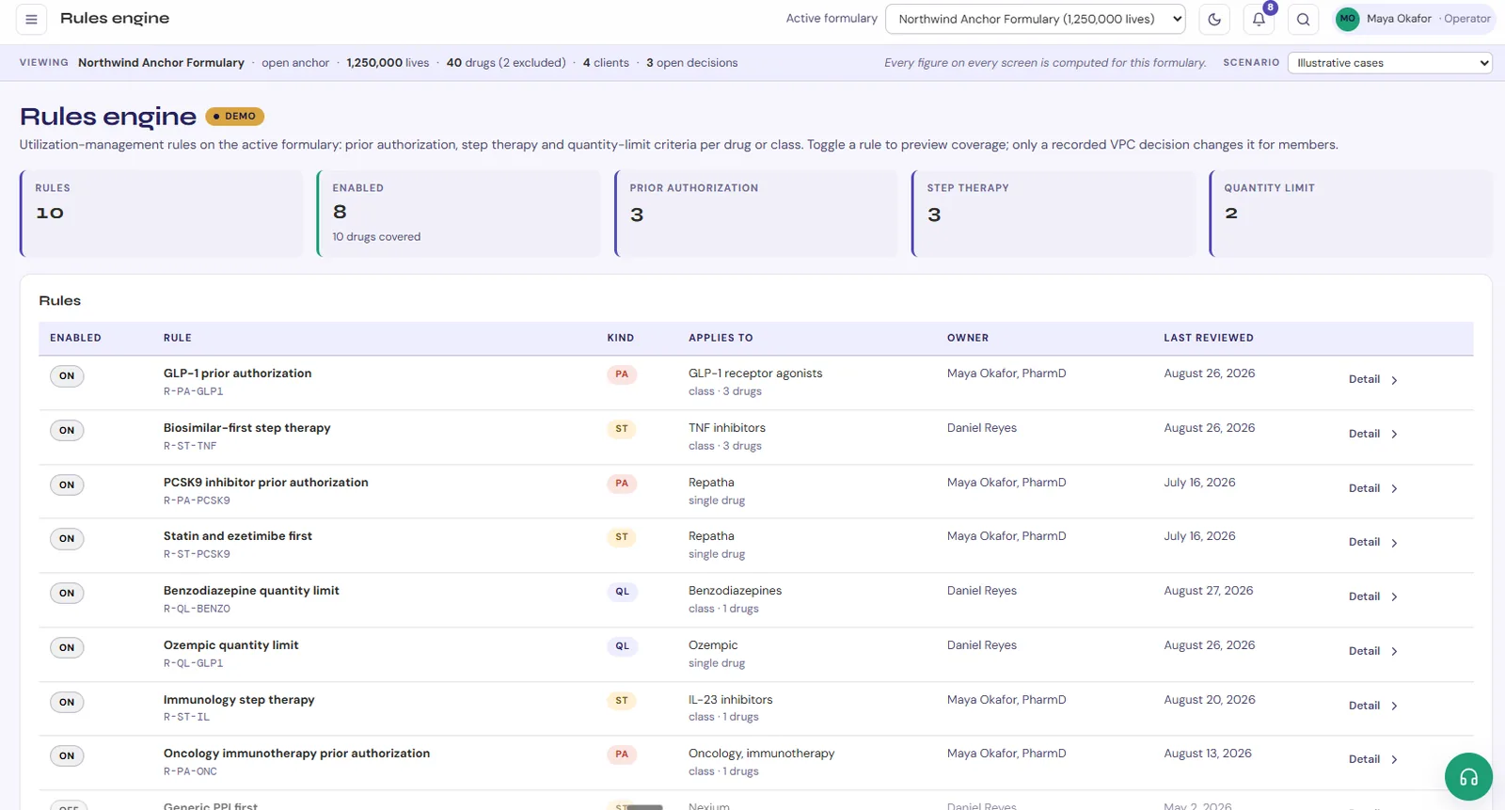Expand Detail for Biosimilar-first step therapy
1505x810 pixels.
(1373, 435)
